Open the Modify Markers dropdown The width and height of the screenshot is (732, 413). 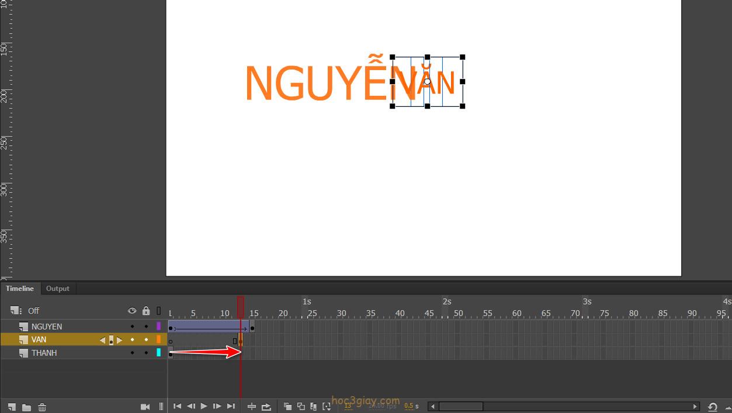327,407
